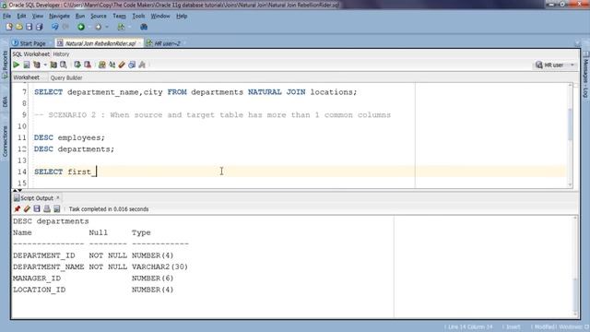
Task: Select the Query Builder tab
Action: (66, 77)
